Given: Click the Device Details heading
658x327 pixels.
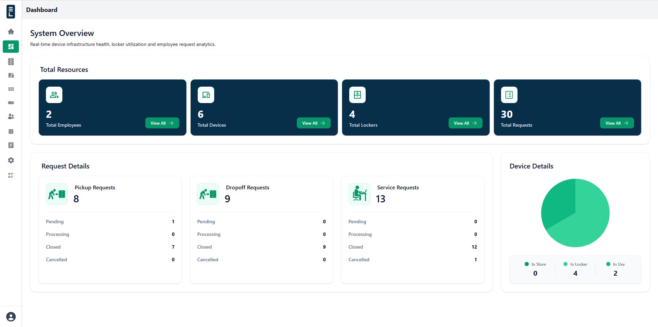Looking at the screenshot, I should (532, 166).
